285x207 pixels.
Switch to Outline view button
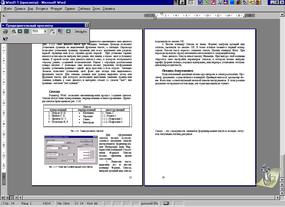[x=16, y=198]
